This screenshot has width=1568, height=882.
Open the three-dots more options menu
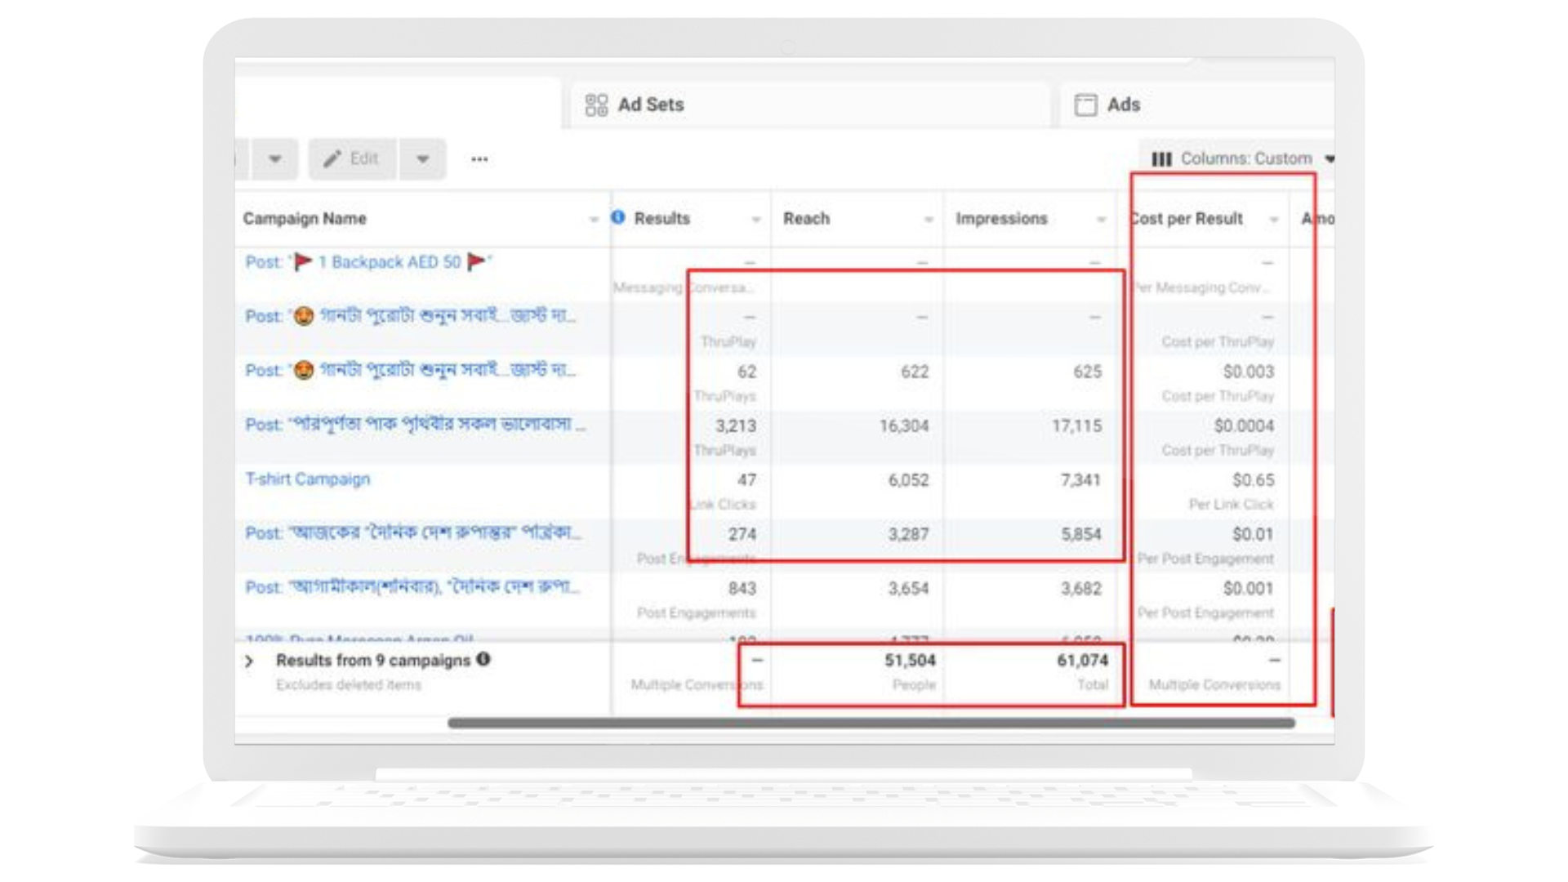pyautogui.click(x=479, y=159)
